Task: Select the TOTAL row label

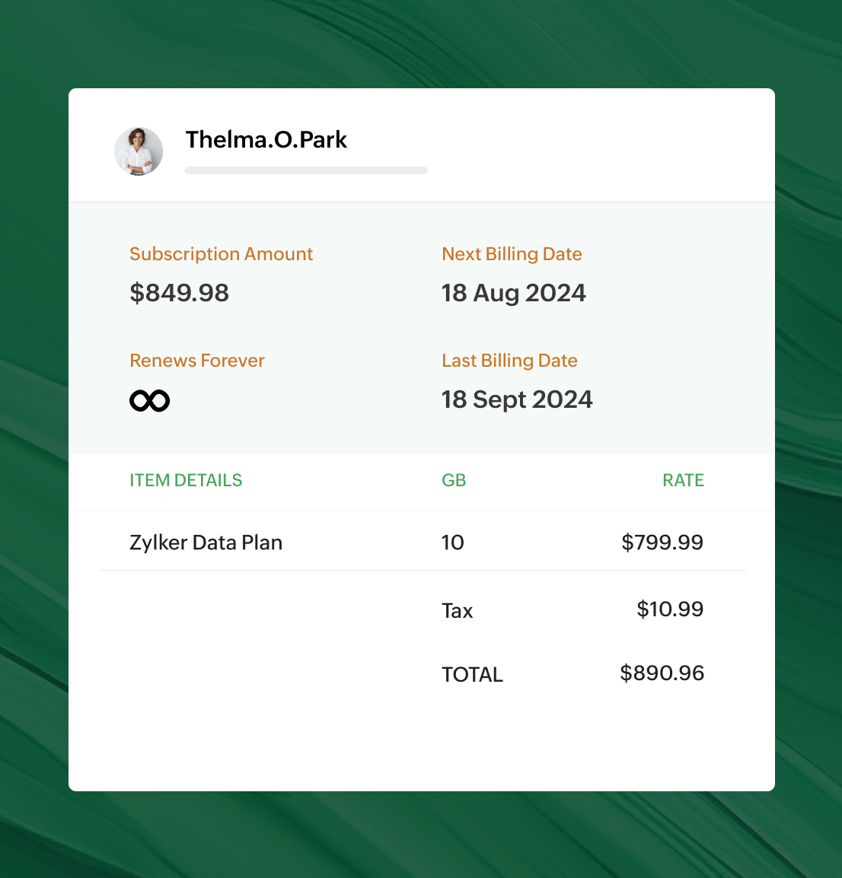Action: pos(472,674)
